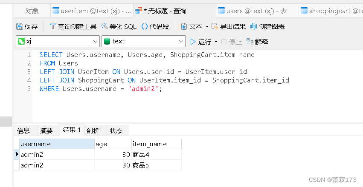Click the Beautify SQL wand icon
363x187 pixels.
click(105, 26)
